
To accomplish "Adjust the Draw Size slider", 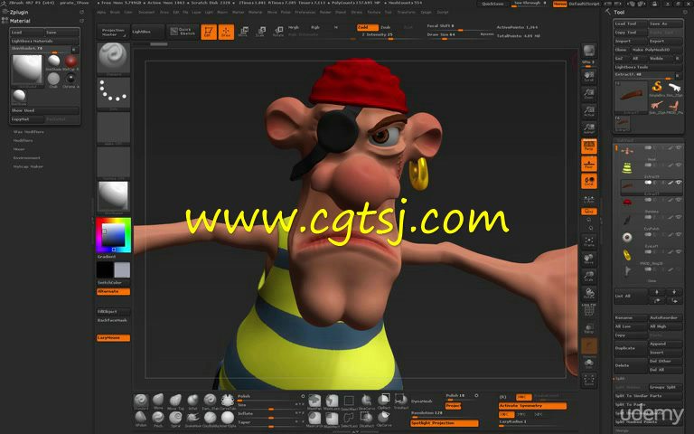I will (x=460, y=35).
